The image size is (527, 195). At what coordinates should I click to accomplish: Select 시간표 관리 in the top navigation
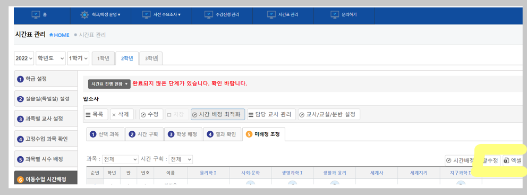(x=283, y=15)
